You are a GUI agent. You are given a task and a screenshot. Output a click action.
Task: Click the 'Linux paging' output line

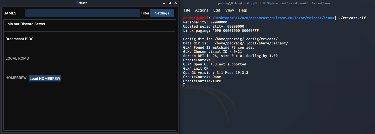pos(221,30)
